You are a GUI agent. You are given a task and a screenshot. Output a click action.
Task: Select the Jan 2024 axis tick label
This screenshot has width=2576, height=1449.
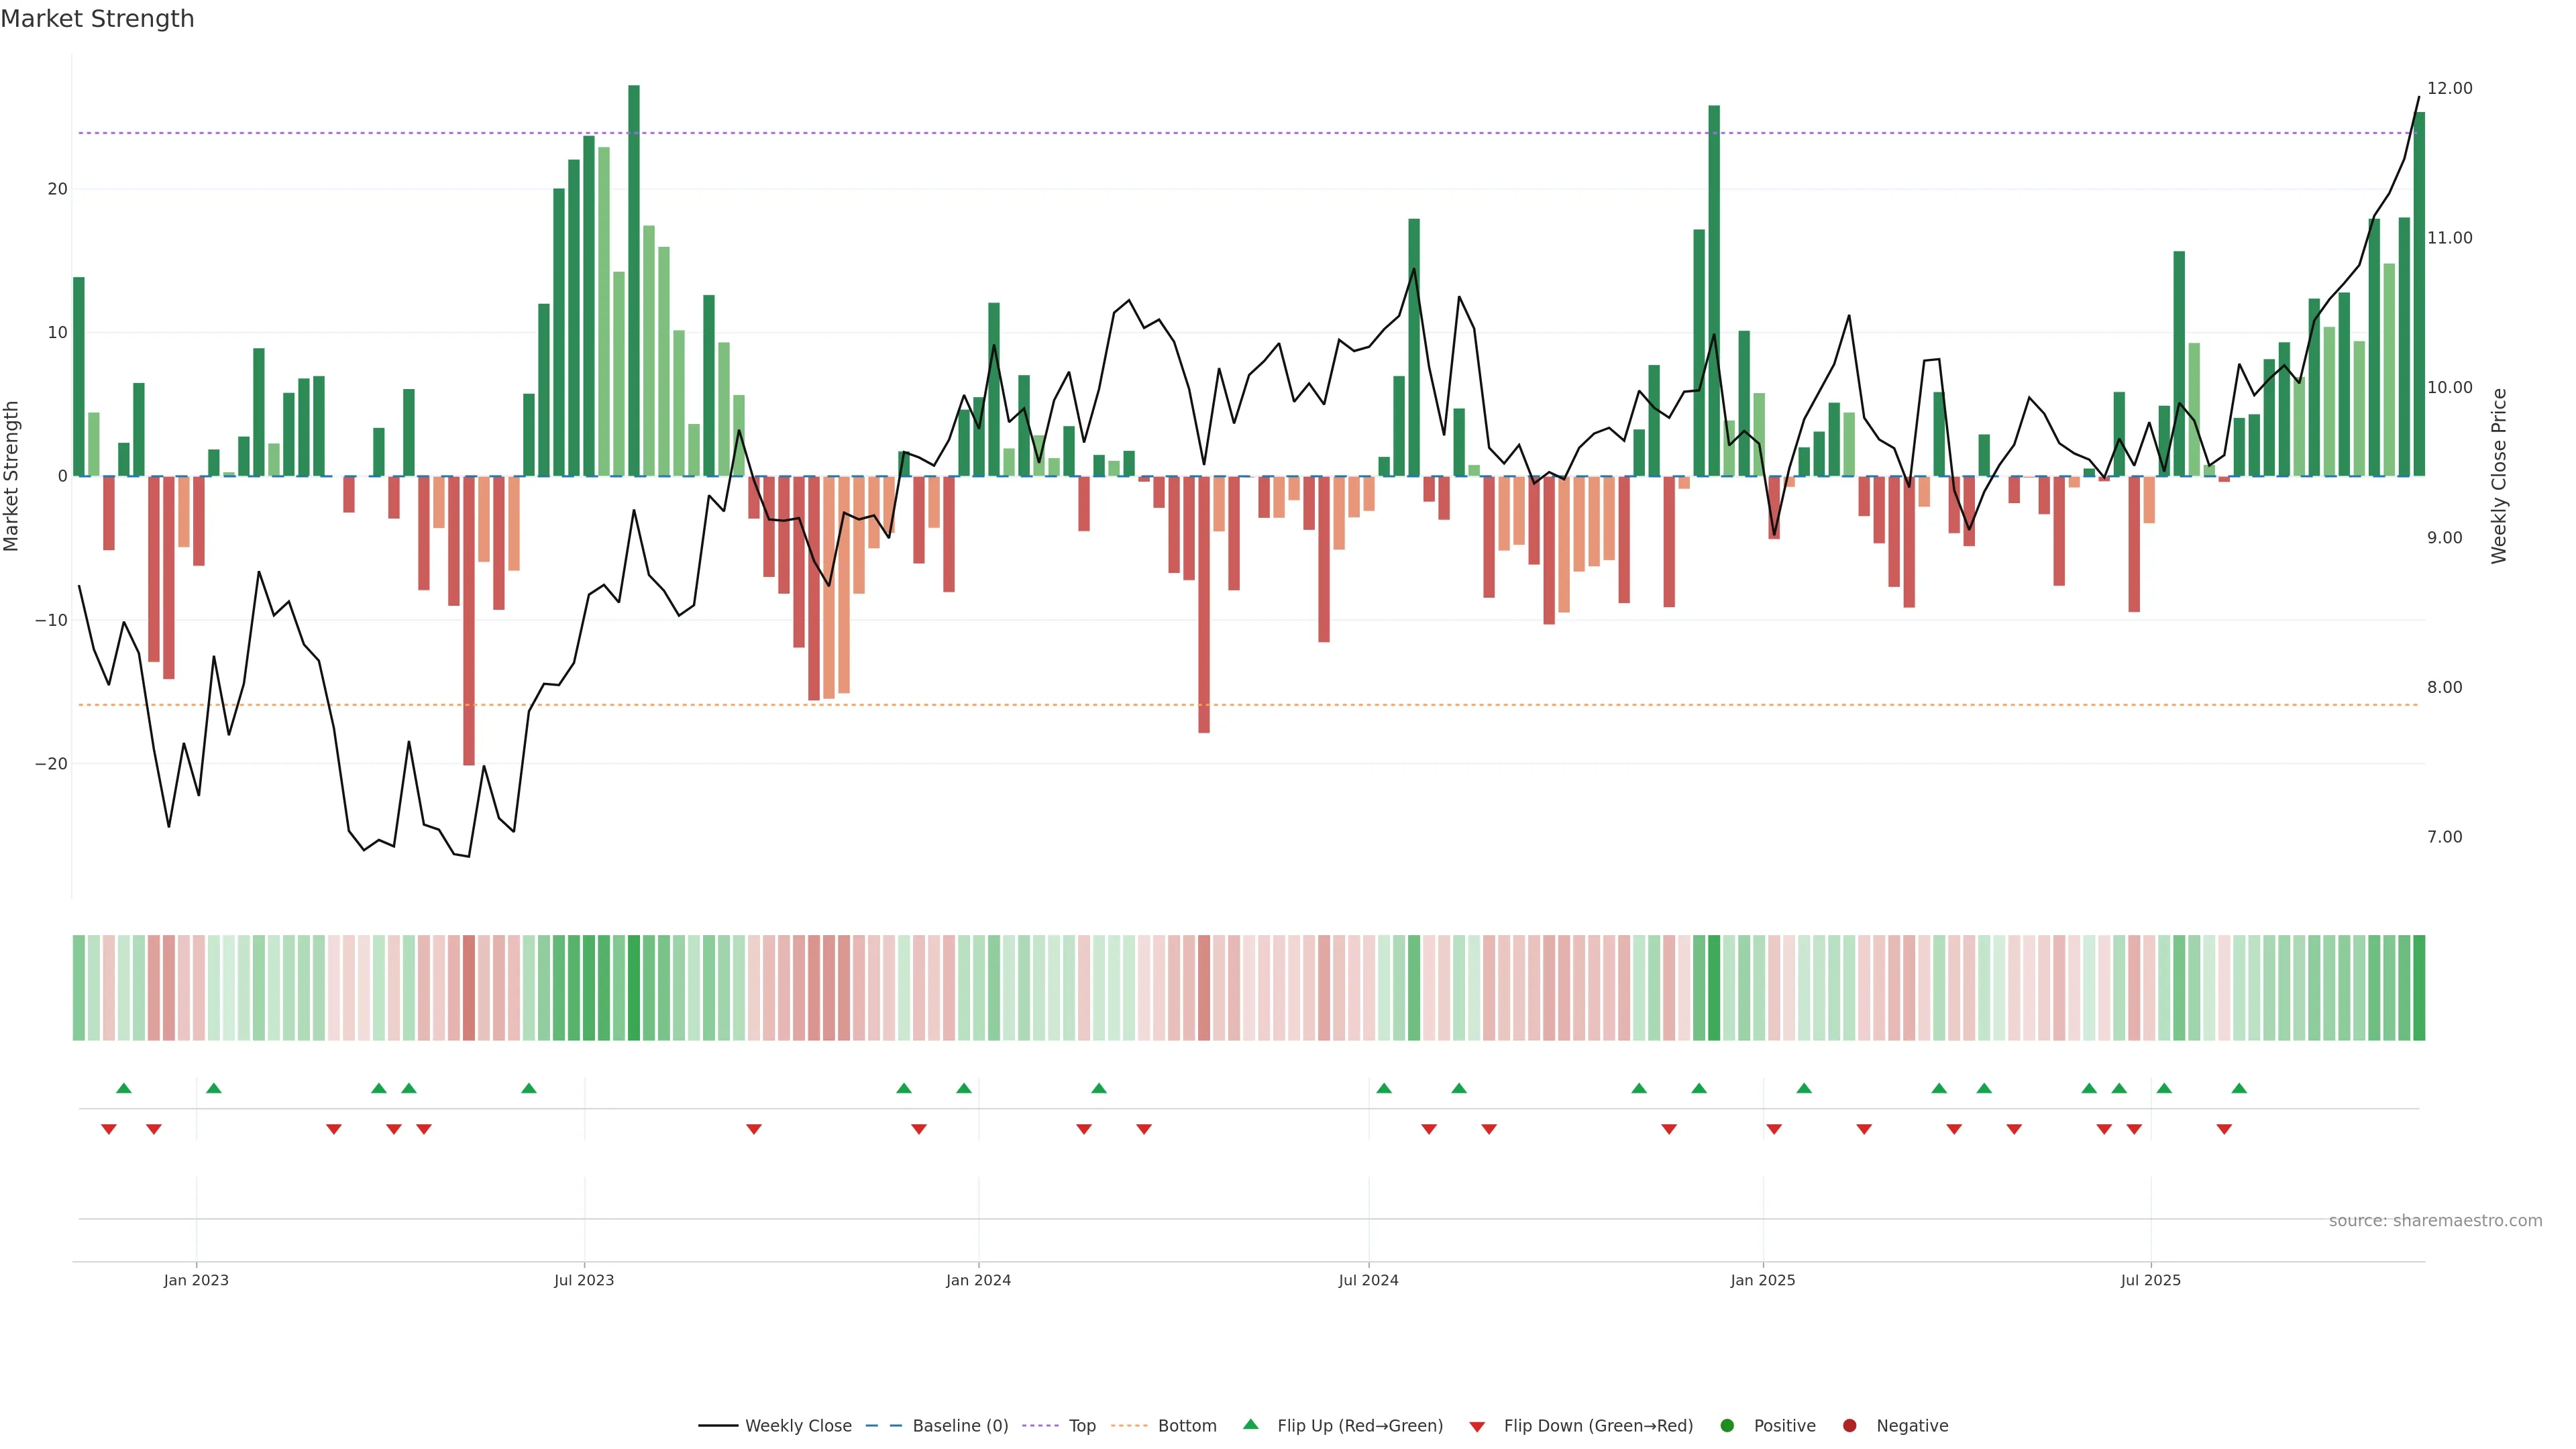pos(978,1280)
